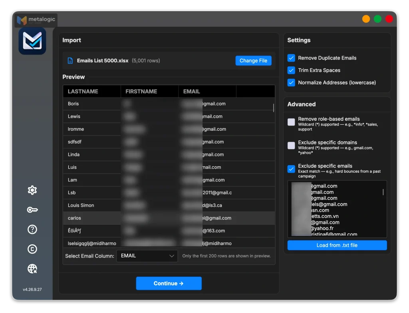The image size is (409, 313).
Task: Select the Lewis row
Action: [x=169, y=116]
